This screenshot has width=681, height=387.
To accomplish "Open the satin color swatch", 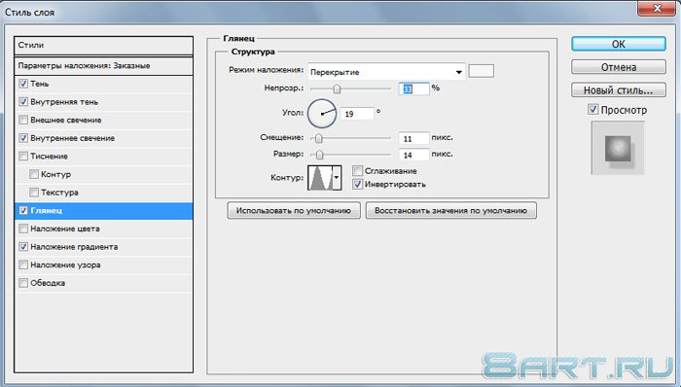I will click(481, 71).
